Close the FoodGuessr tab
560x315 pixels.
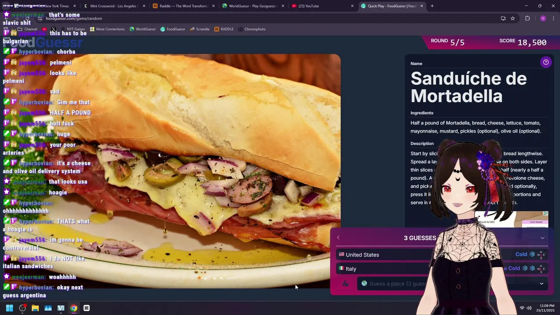pyautogui.click(x=422, y=6)
